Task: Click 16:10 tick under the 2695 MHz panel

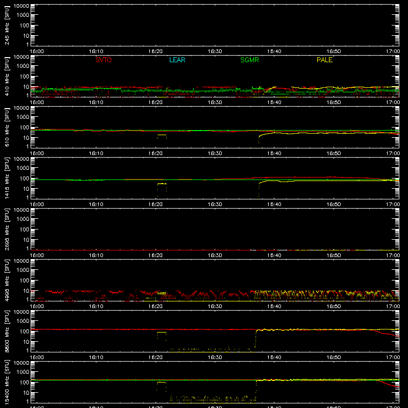Action: (x=96, y=256)
